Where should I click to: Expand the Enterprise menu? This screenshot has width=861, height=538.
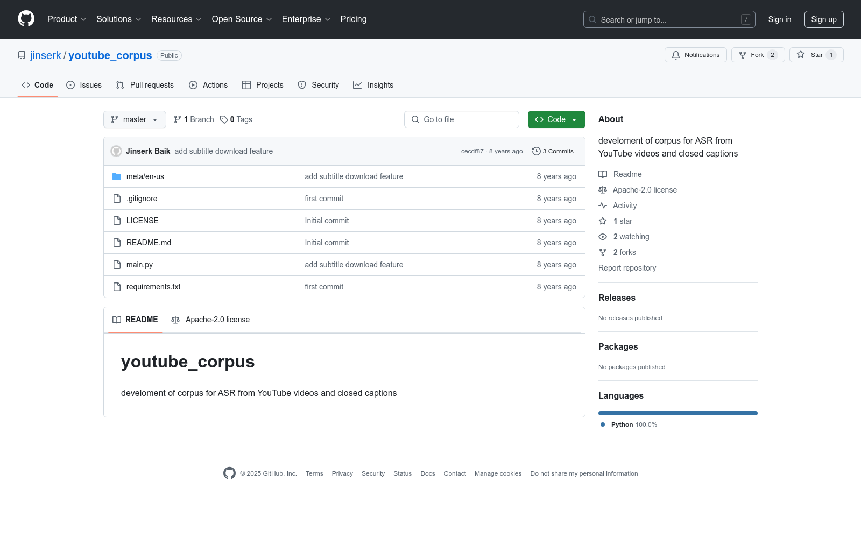(x=306, y=19)
